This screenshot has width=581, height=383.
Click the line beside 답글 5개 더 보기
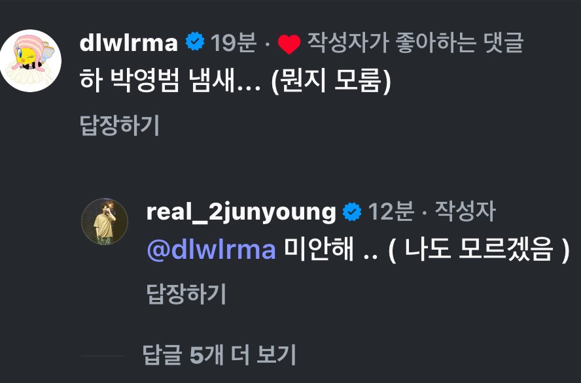click(103, 356)
